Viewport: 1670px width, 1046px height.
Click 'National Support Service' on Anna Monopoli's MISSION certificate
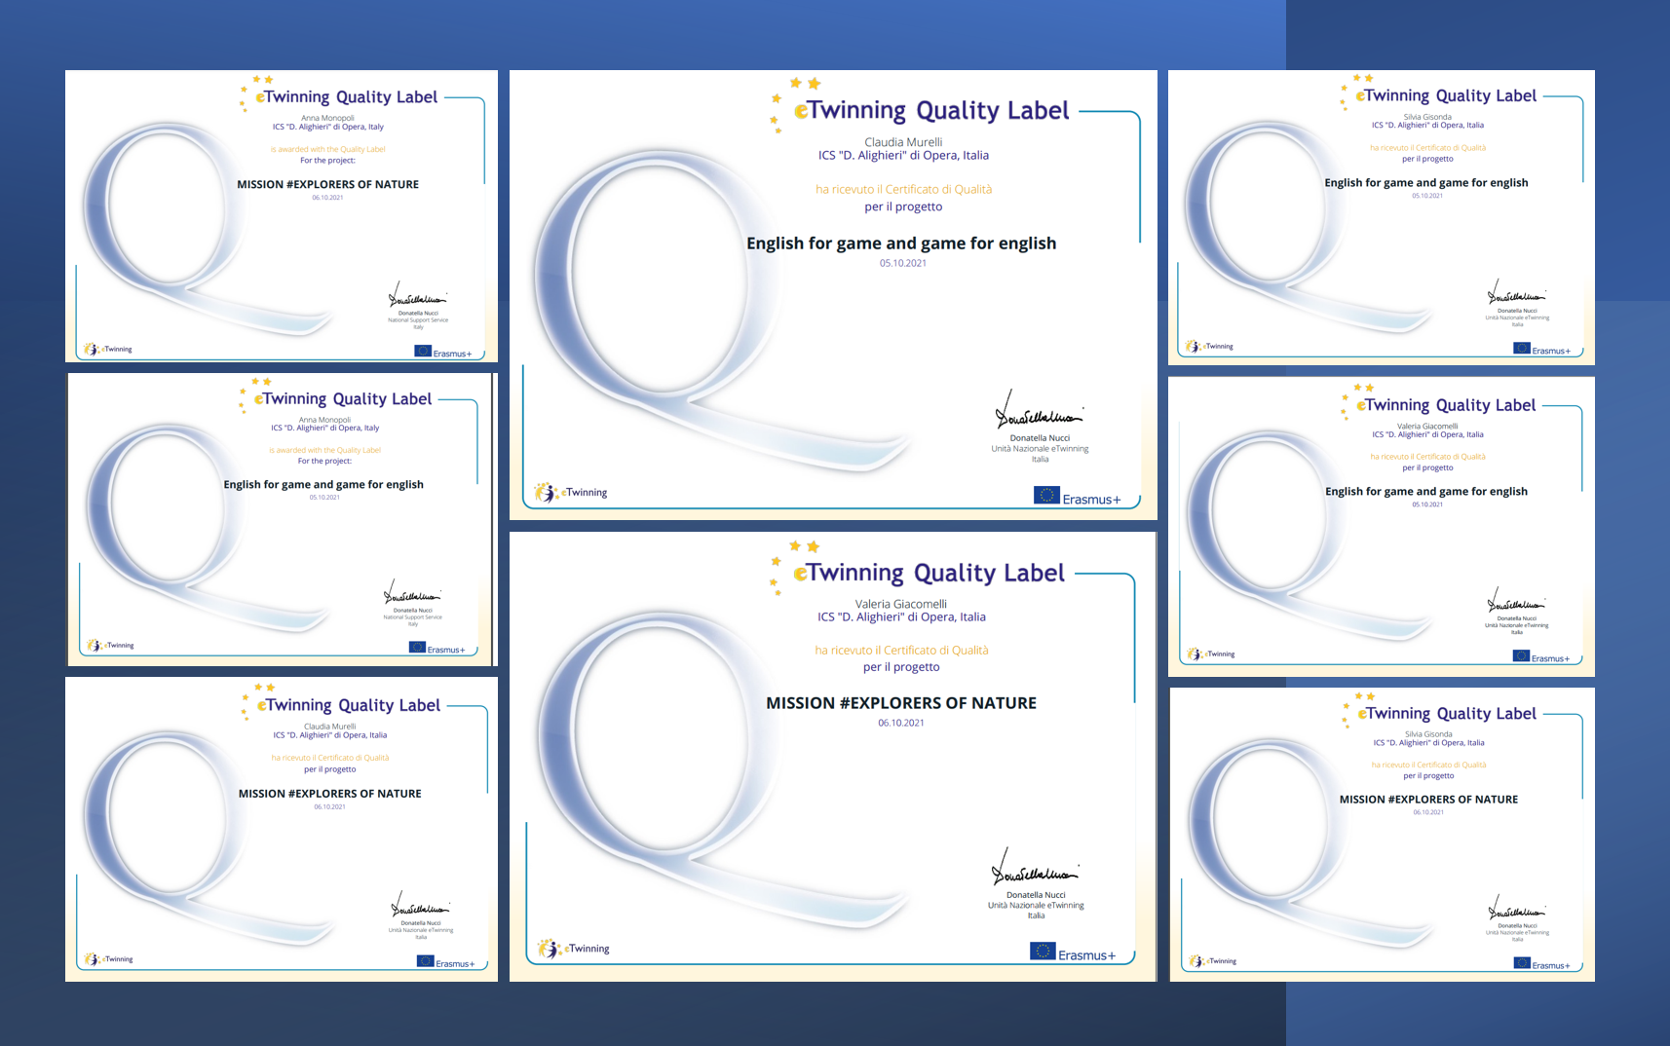coord(418,320)
